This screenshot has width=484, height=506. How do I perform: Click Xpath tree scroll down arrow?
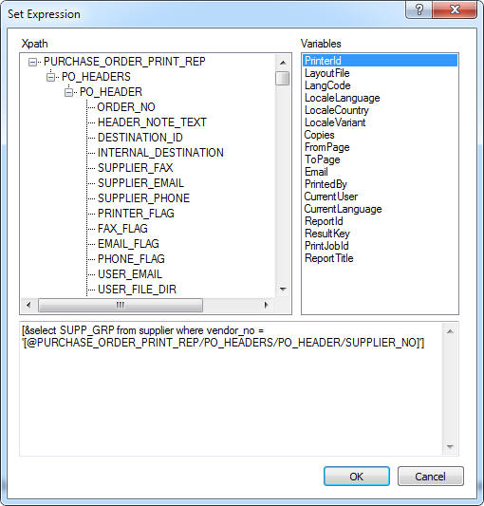[283, 290]
